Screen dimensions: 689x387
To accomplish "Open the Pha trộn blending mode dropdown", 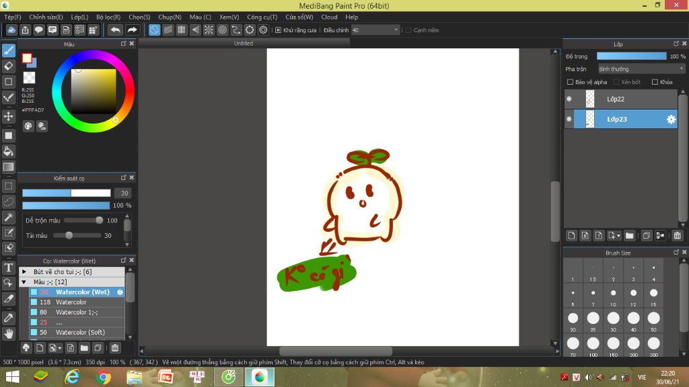I will click(x=641, y=69).
